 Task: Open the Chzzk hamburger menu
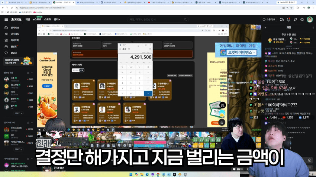(x=6, y=20)
